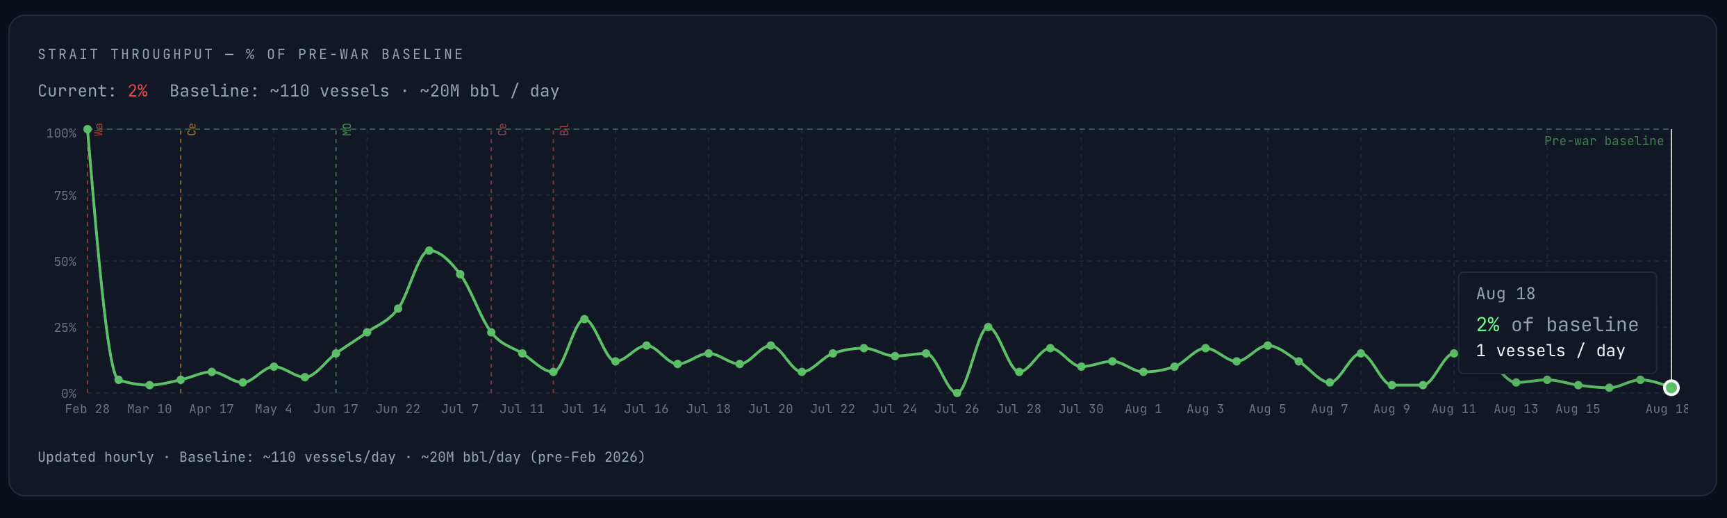The image size is (1727, 518).
Task: Click the 'Jun 17' x-axis label
Action: click(x=336, y=409)
